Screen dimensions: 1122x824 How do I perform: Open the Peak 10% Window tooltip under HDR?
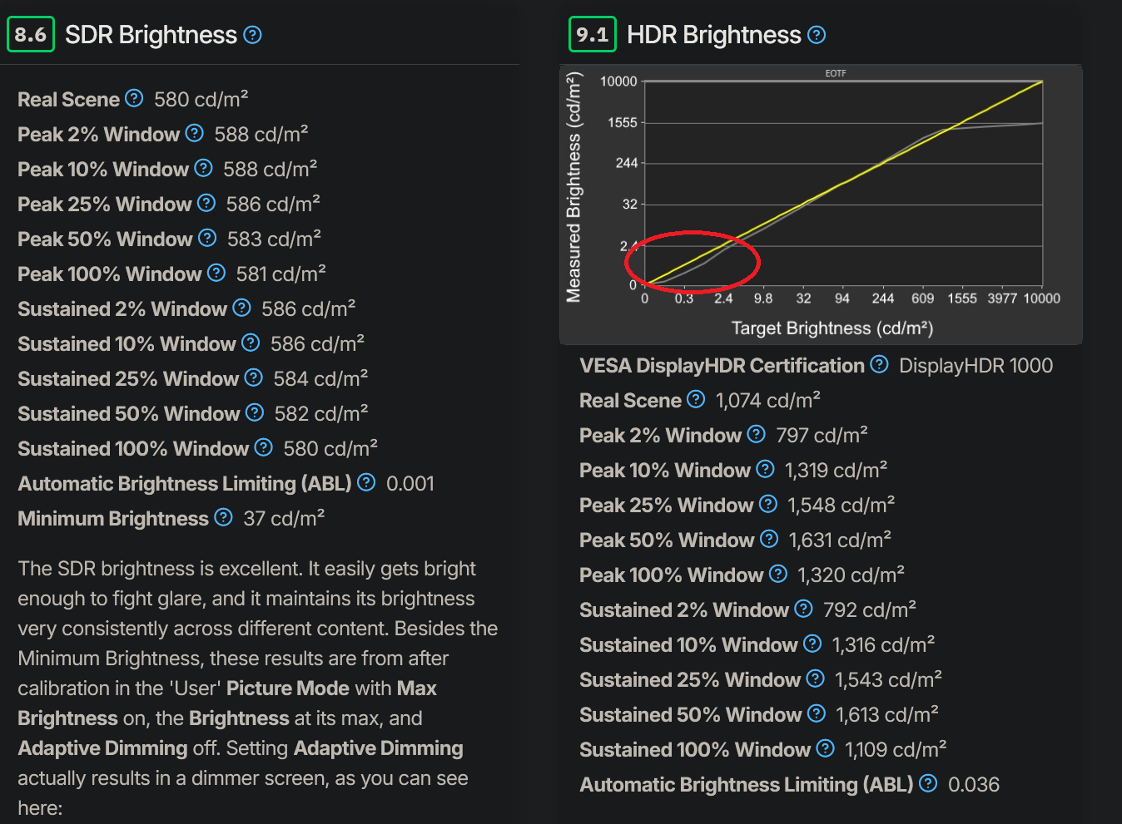[766, 469]
